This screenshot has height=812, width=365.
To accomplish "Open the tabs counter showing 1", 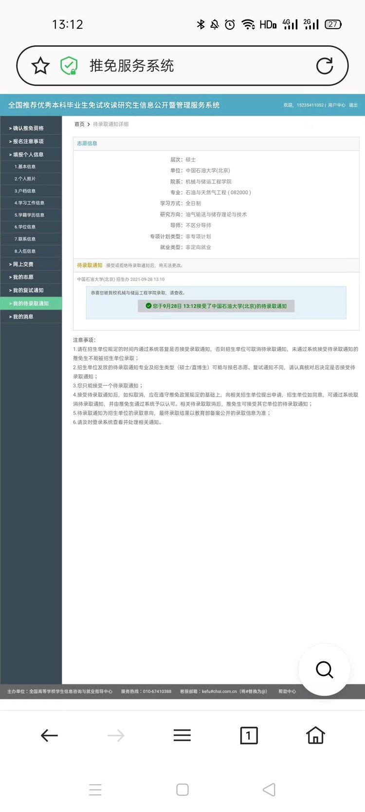I will point(249,735).
